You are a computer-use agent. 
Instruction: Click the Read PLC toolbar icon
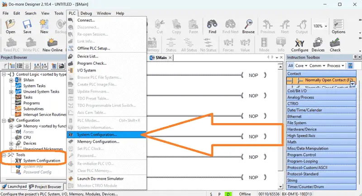pos(11,45)
